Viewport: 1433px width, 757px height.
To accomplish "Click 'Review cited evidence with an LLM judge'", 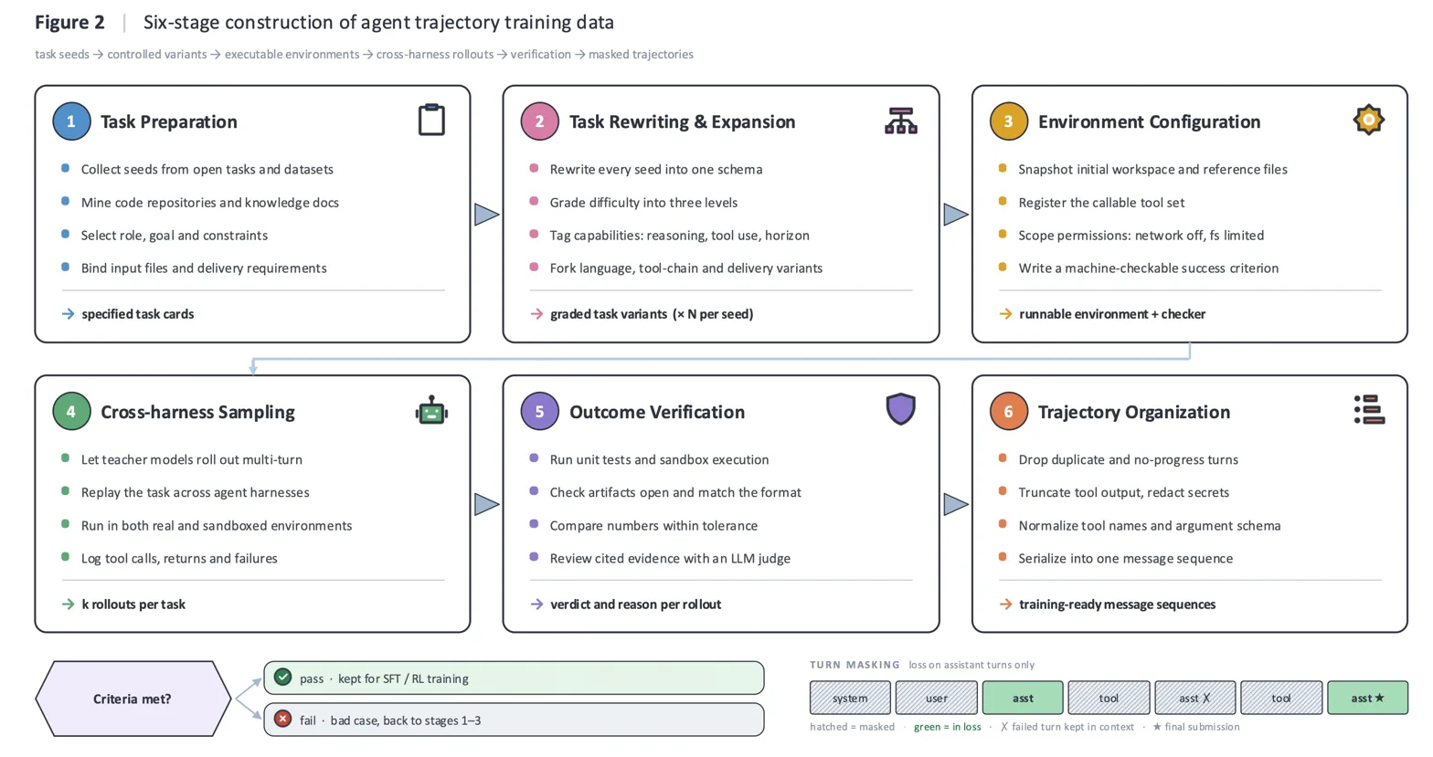I will click(x=670, y=558).
